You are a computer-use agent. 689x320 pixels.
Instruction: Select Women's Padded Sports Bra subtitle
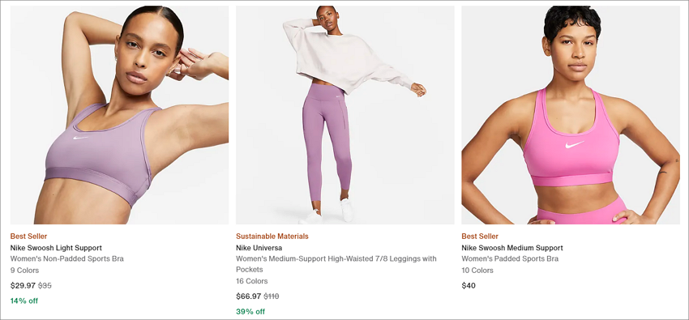click(510, 259)
